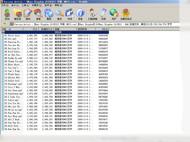Select file 29.Hidi Hidi
The width and height of the screenshot is (190, 142).
(x=55, y=126)
